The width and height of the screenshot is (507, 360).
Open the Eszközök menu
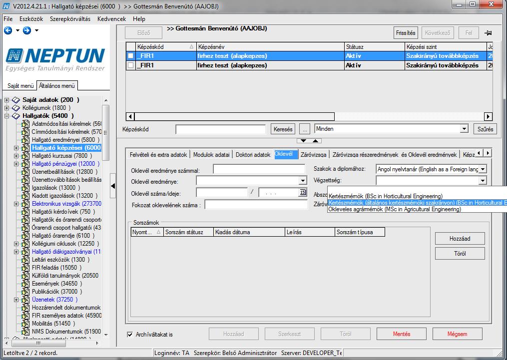pyautogui.click(x=31, y=19)
